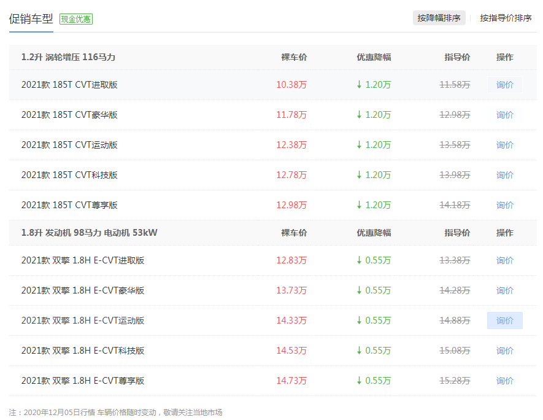Select the 2021款 185T CVT进取版 model name
Viewport: 543px width, 420px height.
(x=69, y=85)
